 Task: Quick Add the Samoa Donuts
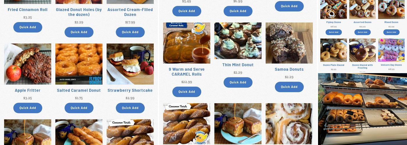(x=289, y=87)
